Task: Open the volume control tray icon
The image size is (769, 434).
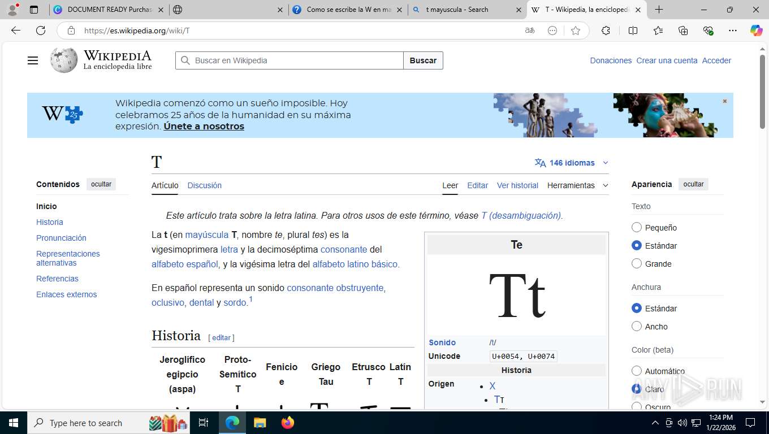Action: coord(682,423)
